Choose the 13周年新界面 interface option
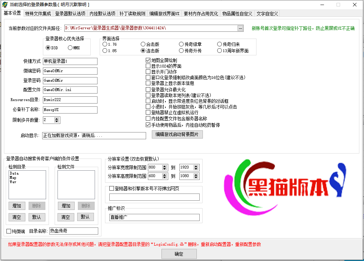 (x=220, y=51)
